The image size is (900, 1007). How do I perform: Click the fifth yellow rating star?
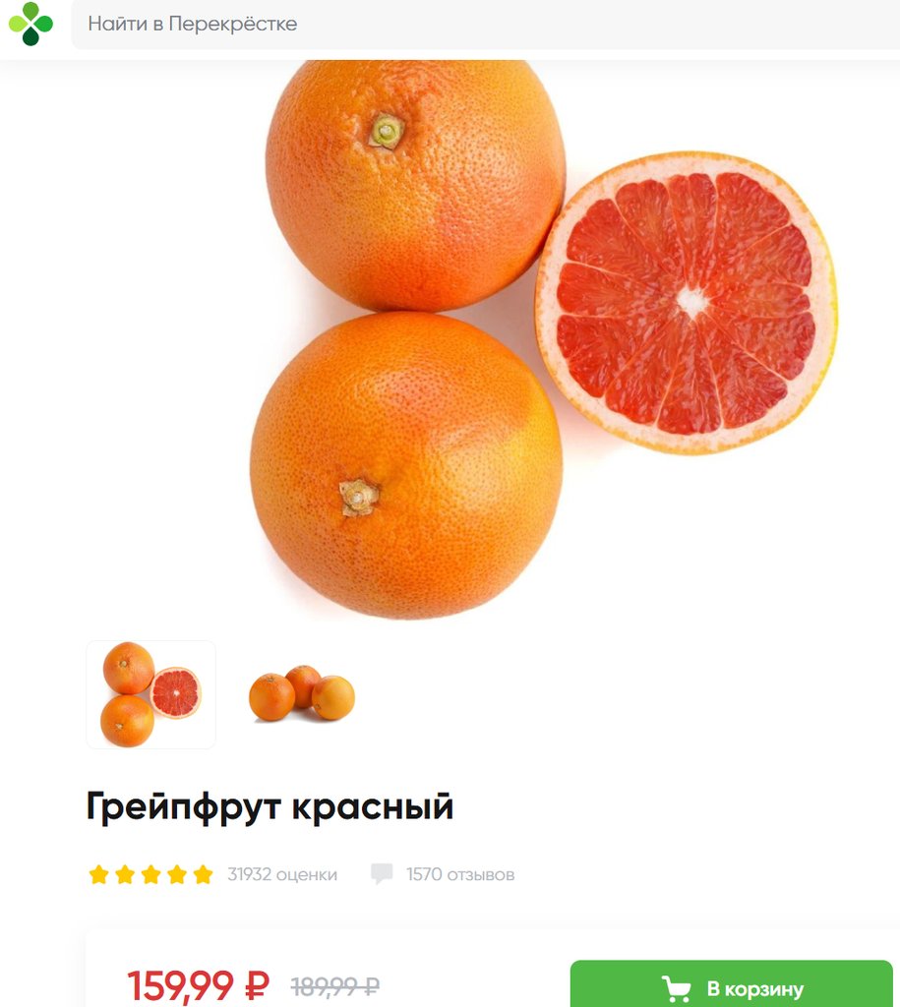[203, 874]
